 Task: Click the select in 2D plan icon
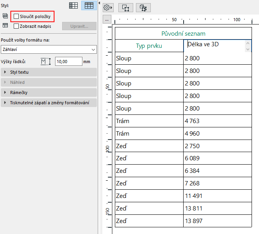click(126, 7)
